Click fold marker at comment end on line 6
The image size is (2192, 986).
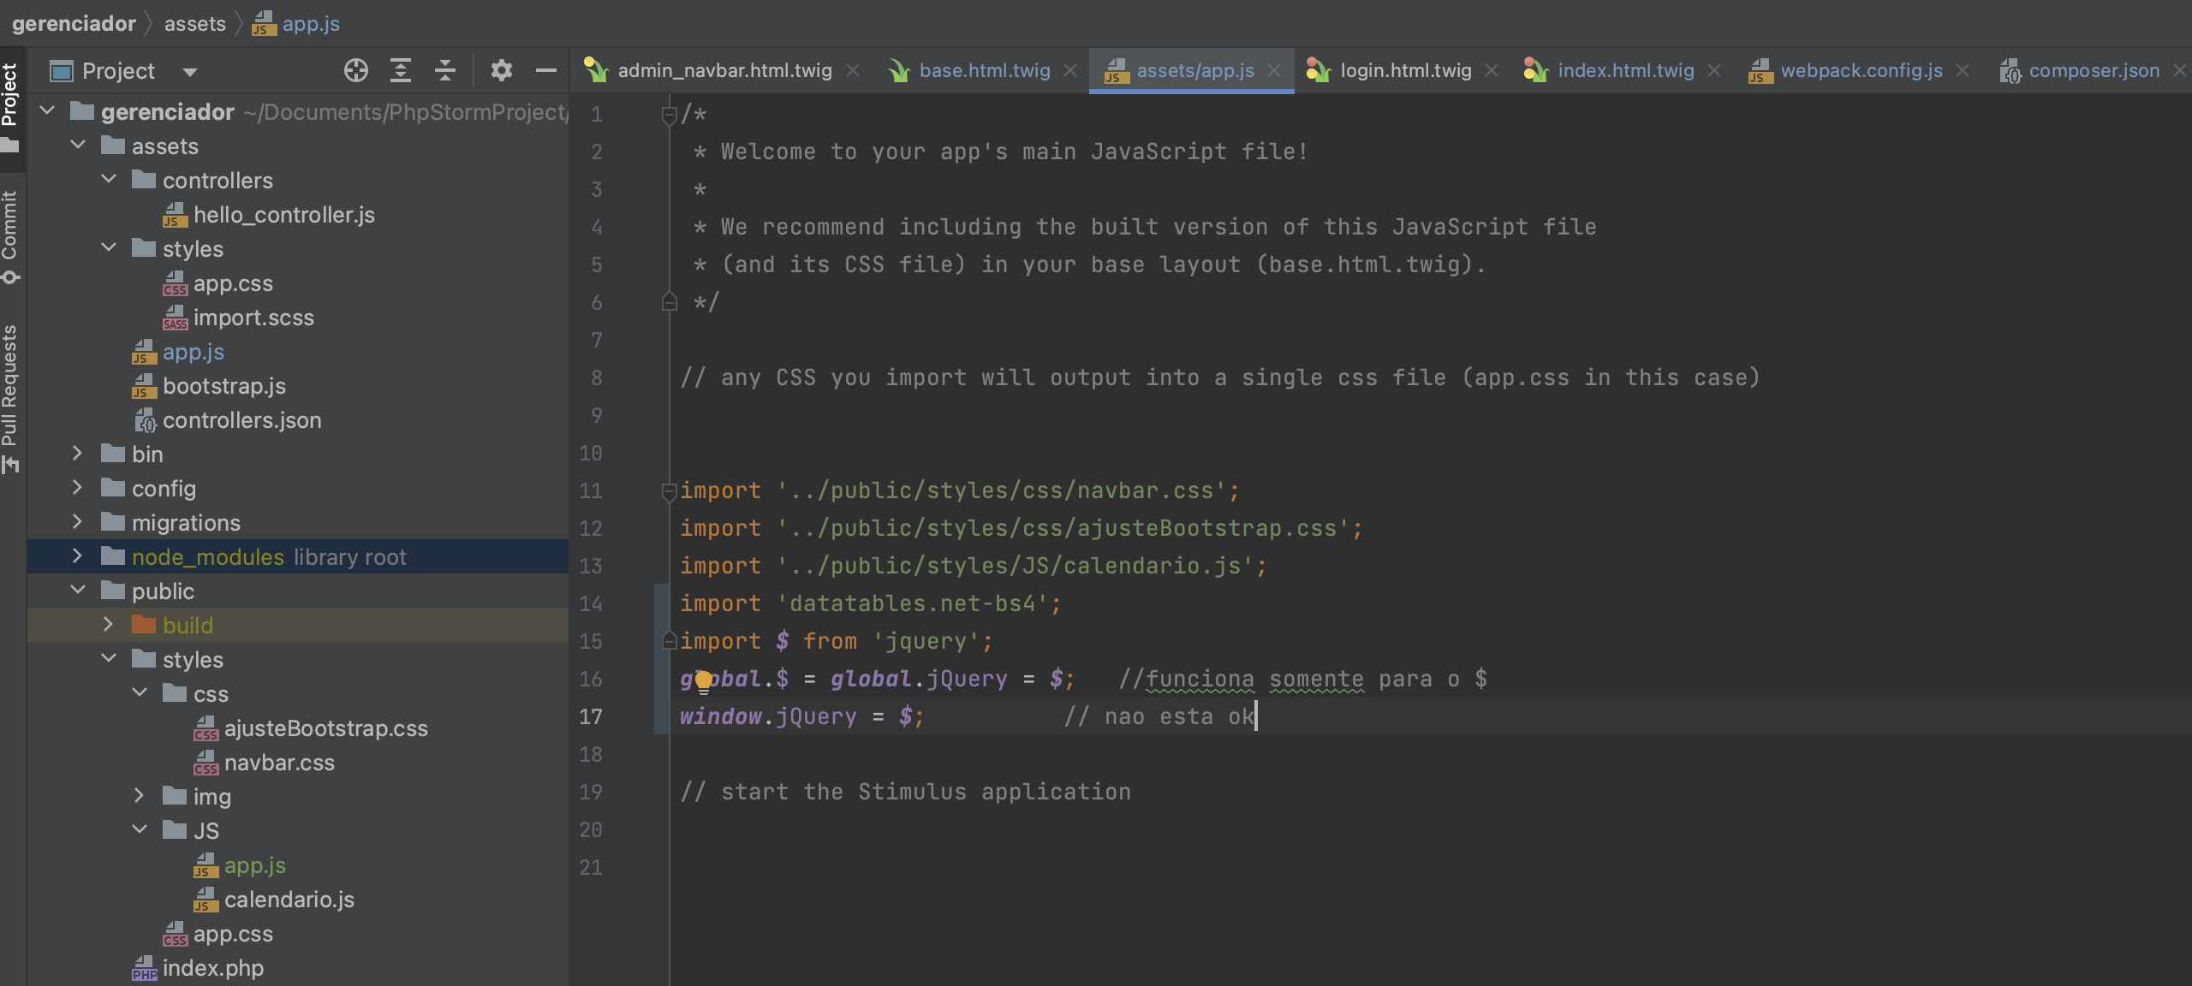[670, 301]
